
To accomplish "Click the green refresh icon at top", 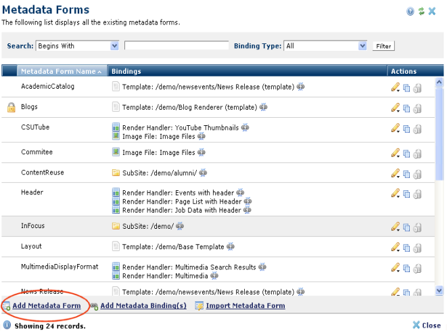I will click(421, 12).
